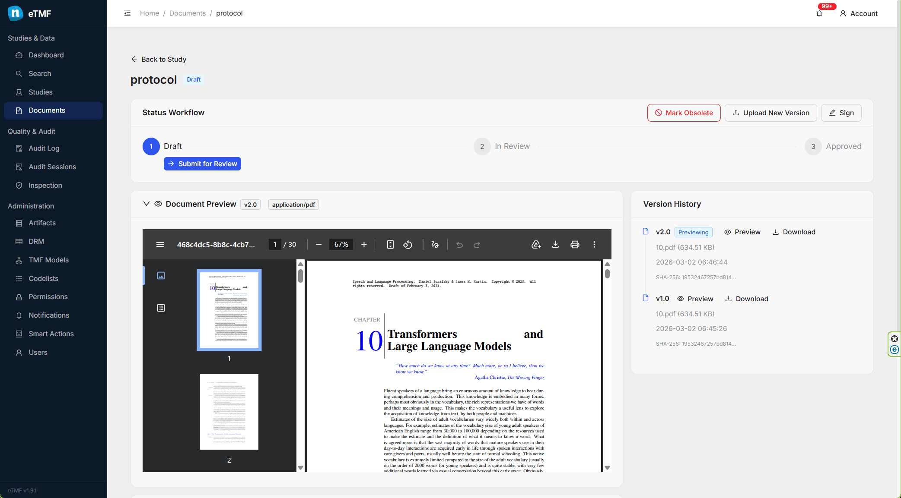Click the PDF page number field
This screenshot has height=498, width=901.
[275, 245]
